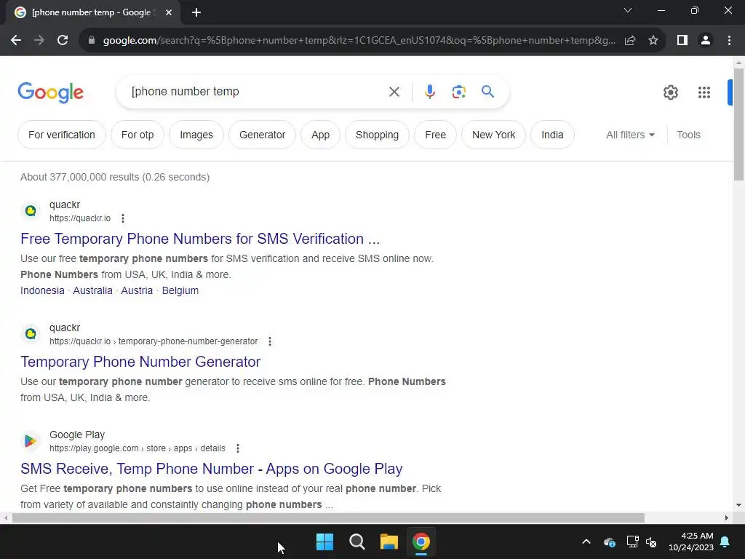
Task: Open notifications bell in taskbar
Action: 725,542
